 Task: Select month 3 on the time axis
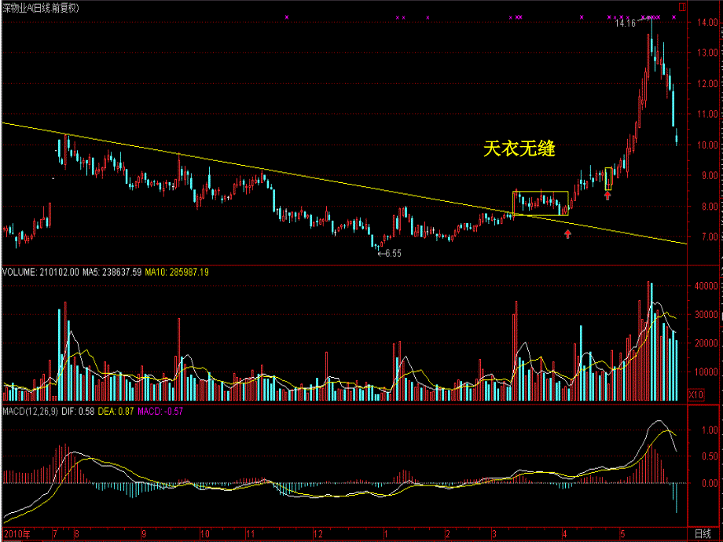(494, 535)
